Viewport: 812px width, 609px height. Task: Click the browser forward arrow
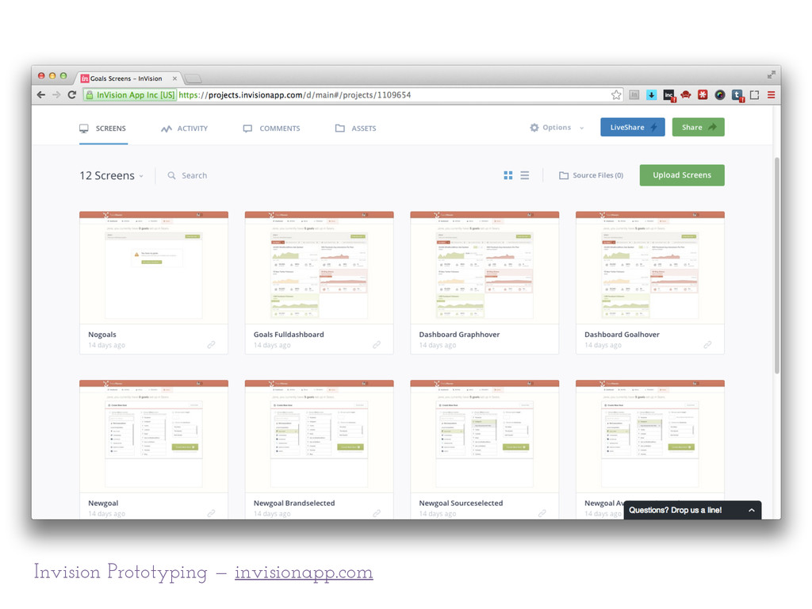click(56, 95)
